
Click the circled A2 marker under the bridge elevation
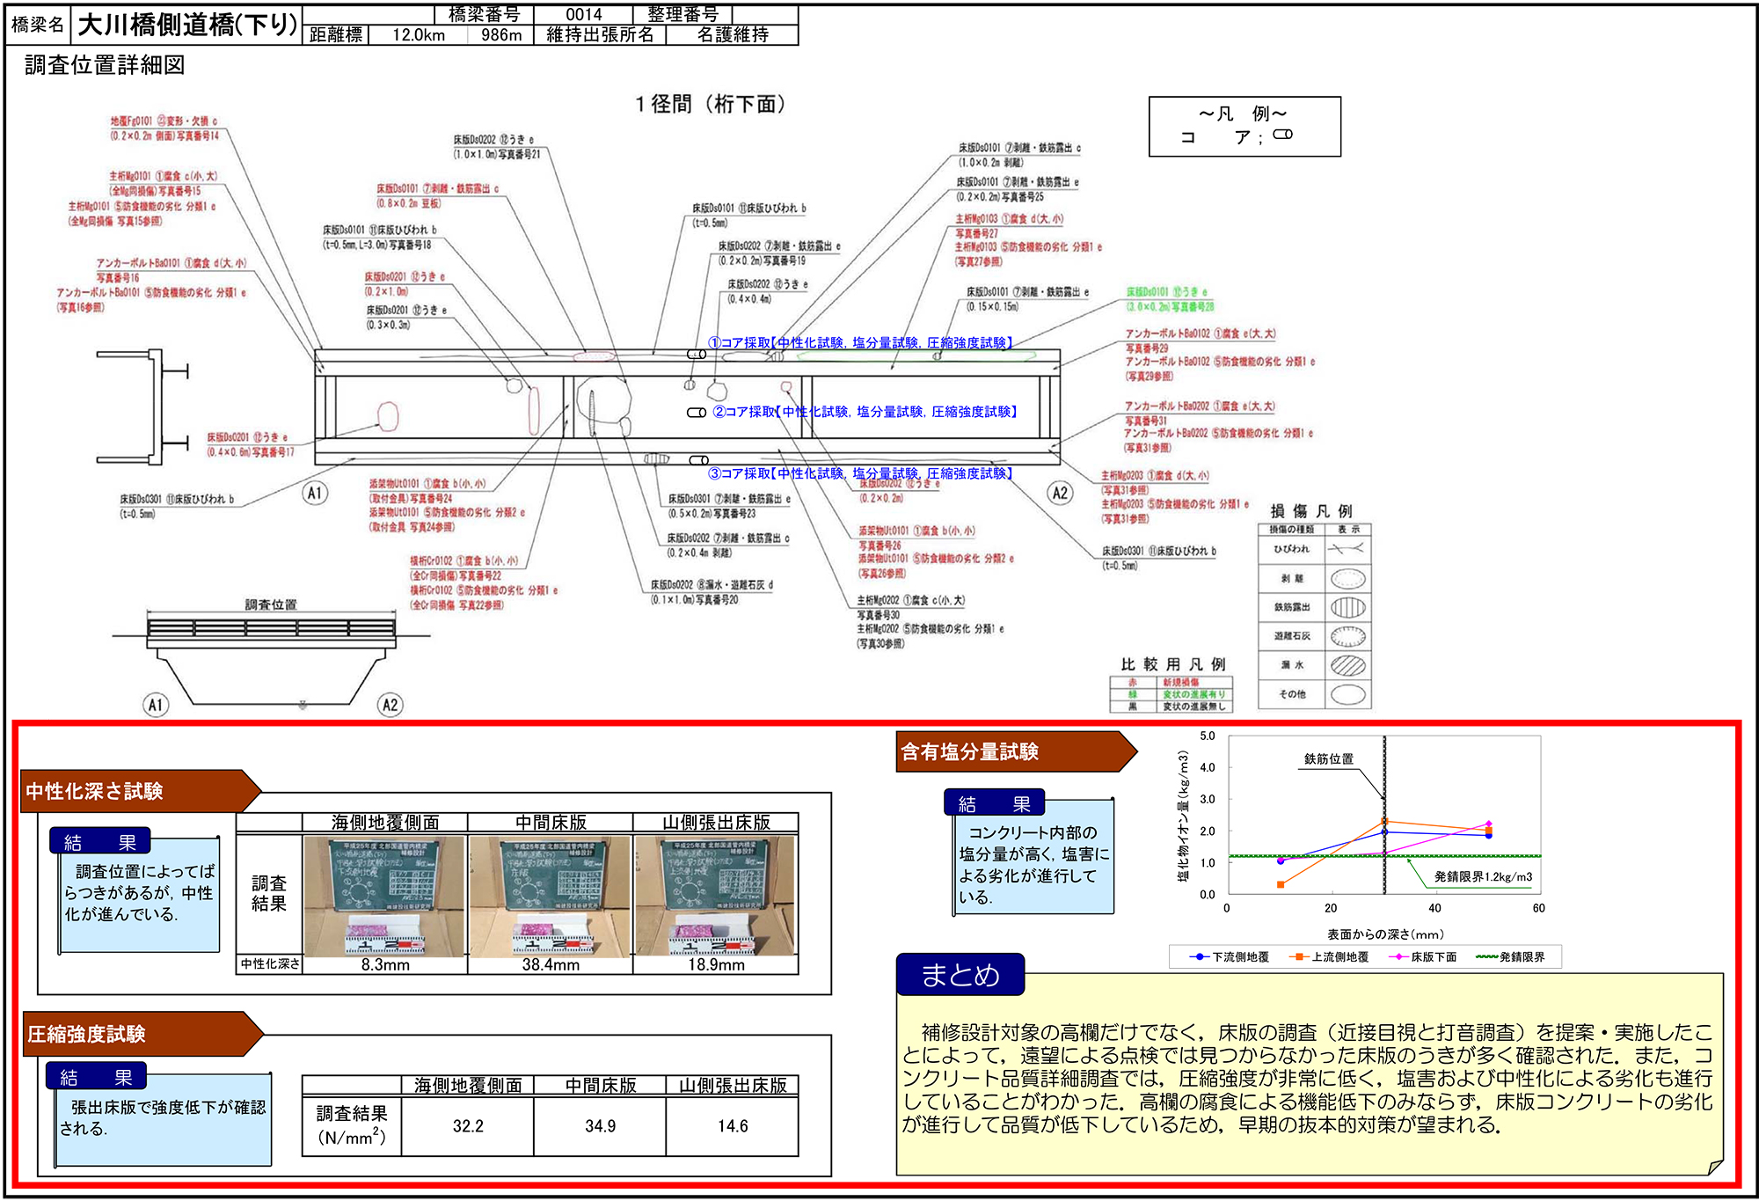click(390, 705)
